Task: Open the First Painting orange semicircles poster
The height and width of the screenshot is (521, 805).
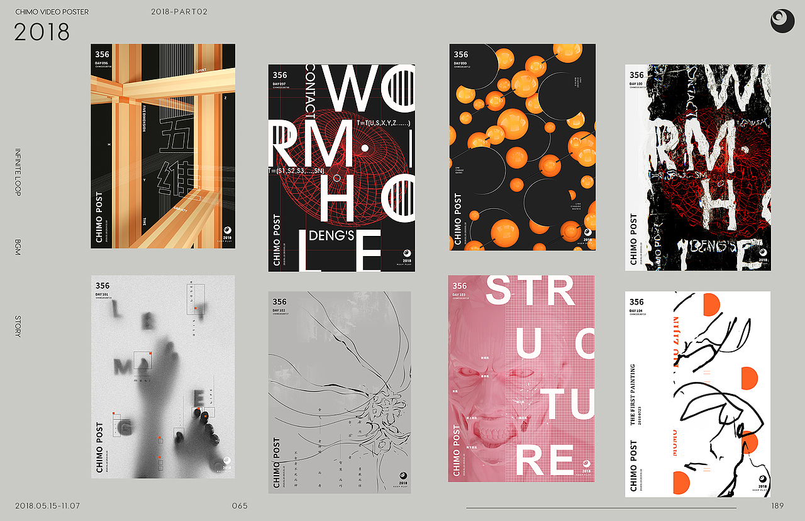Action: coord(698,394)
